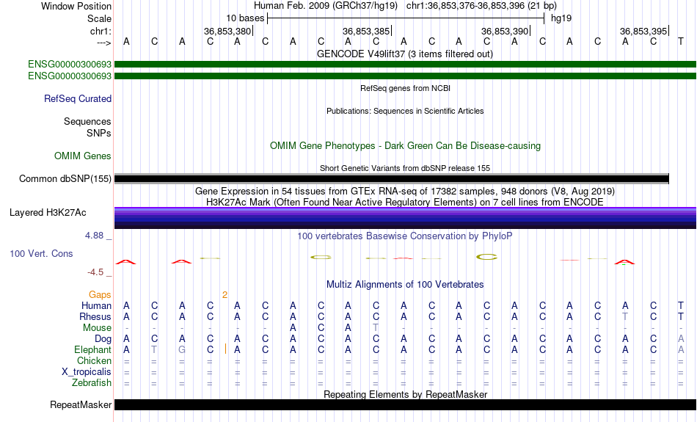Click the large yellow C conservation logo
The width and height of the screenshot is (697, 422).
[486, 257]
